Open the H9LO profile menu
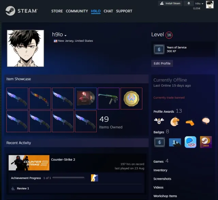The height and width of the screenshot is (200, 218). click(x=96, y=11)
